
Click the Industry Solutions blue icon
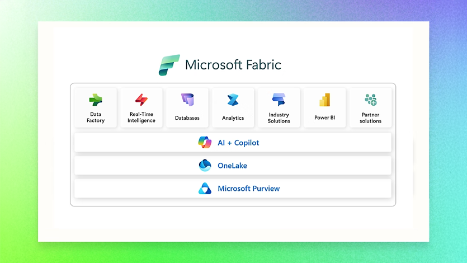coord(279,100)
